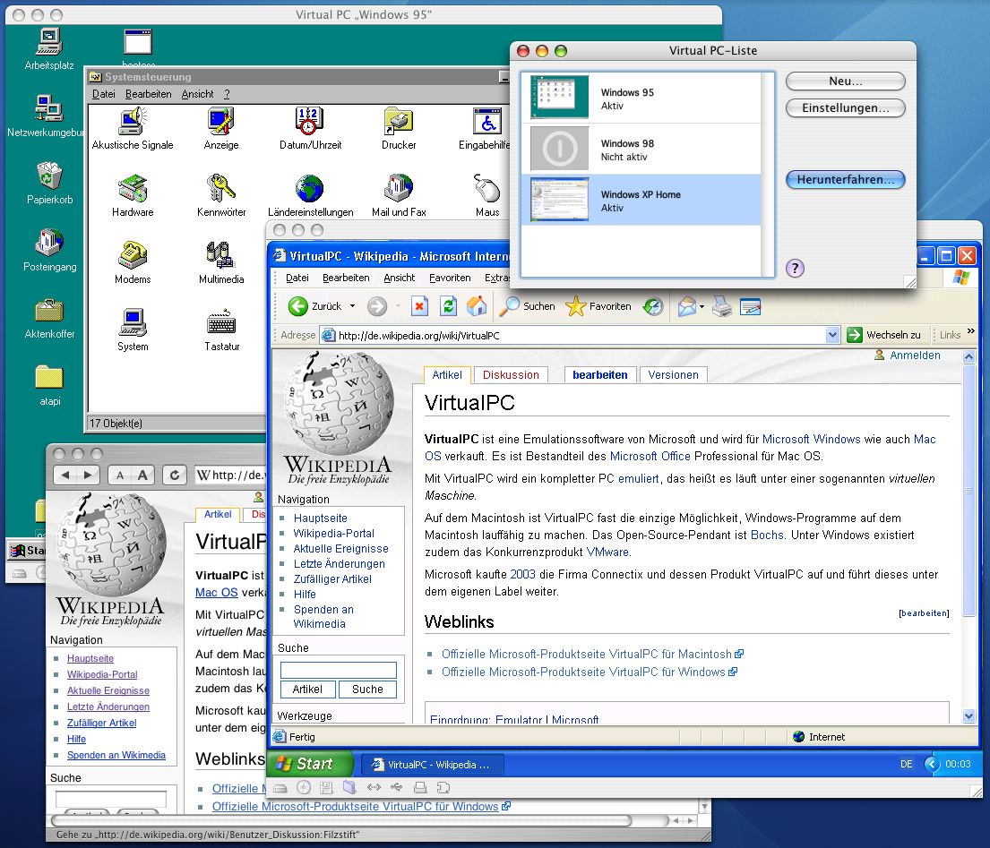This screenshot has height=848, width=990.
Task: Click the Einstellungen... button
Action: [846, 107]
